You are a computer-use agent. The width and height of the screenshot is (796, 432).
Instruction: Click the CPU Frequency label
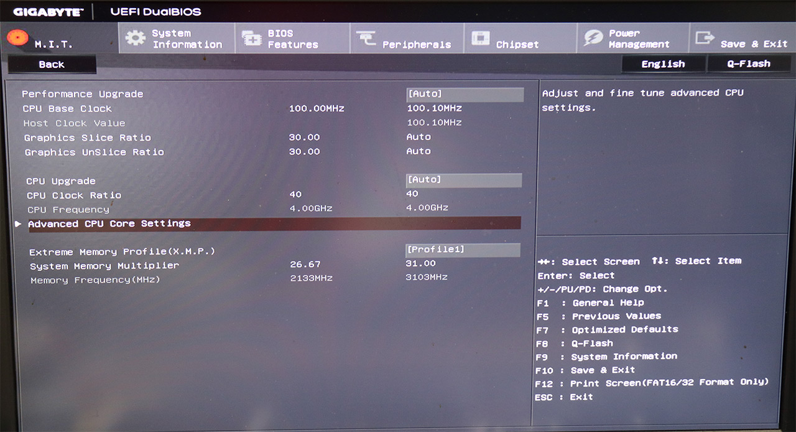point(68,210)
